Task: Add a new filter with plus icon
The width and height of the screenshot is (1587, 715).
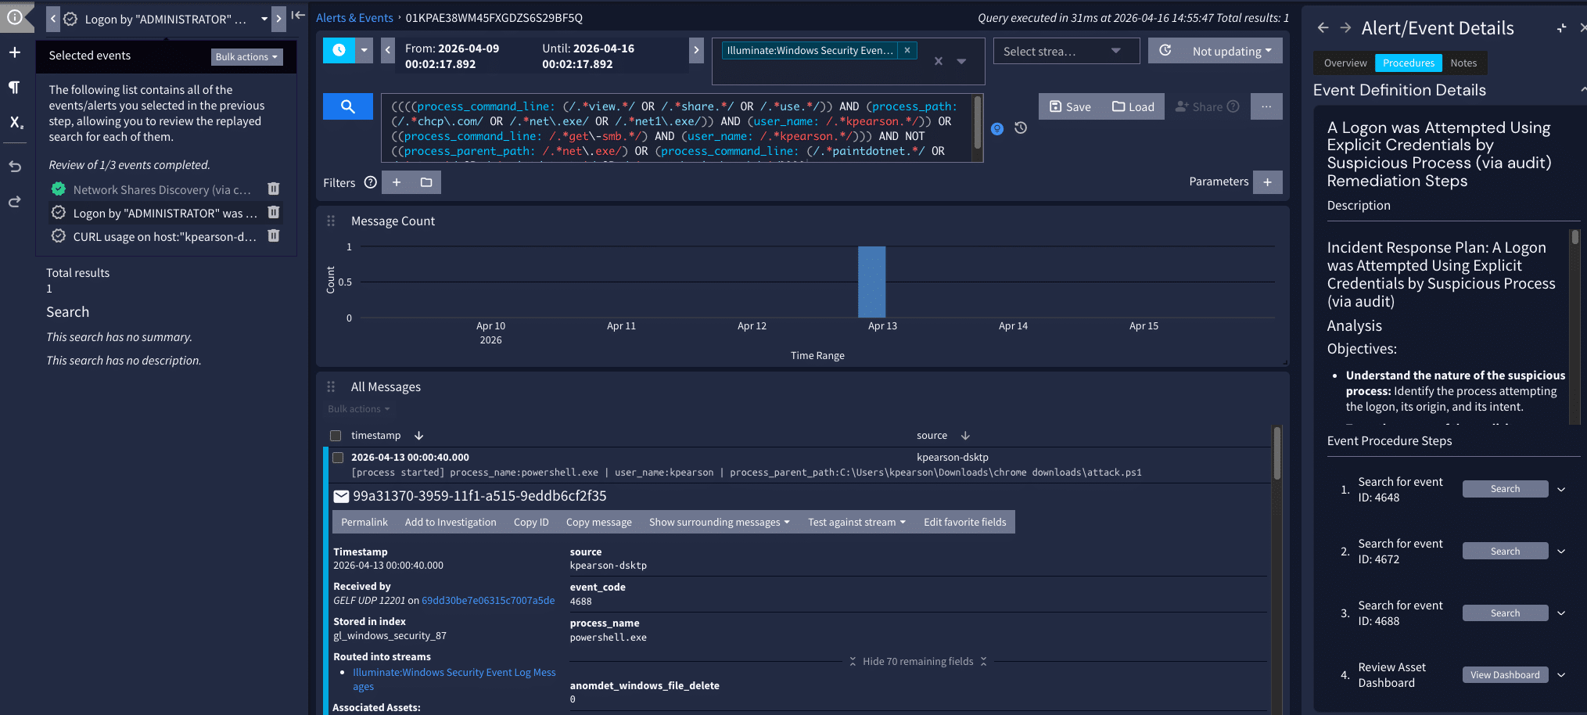Action: click(397, 182)
